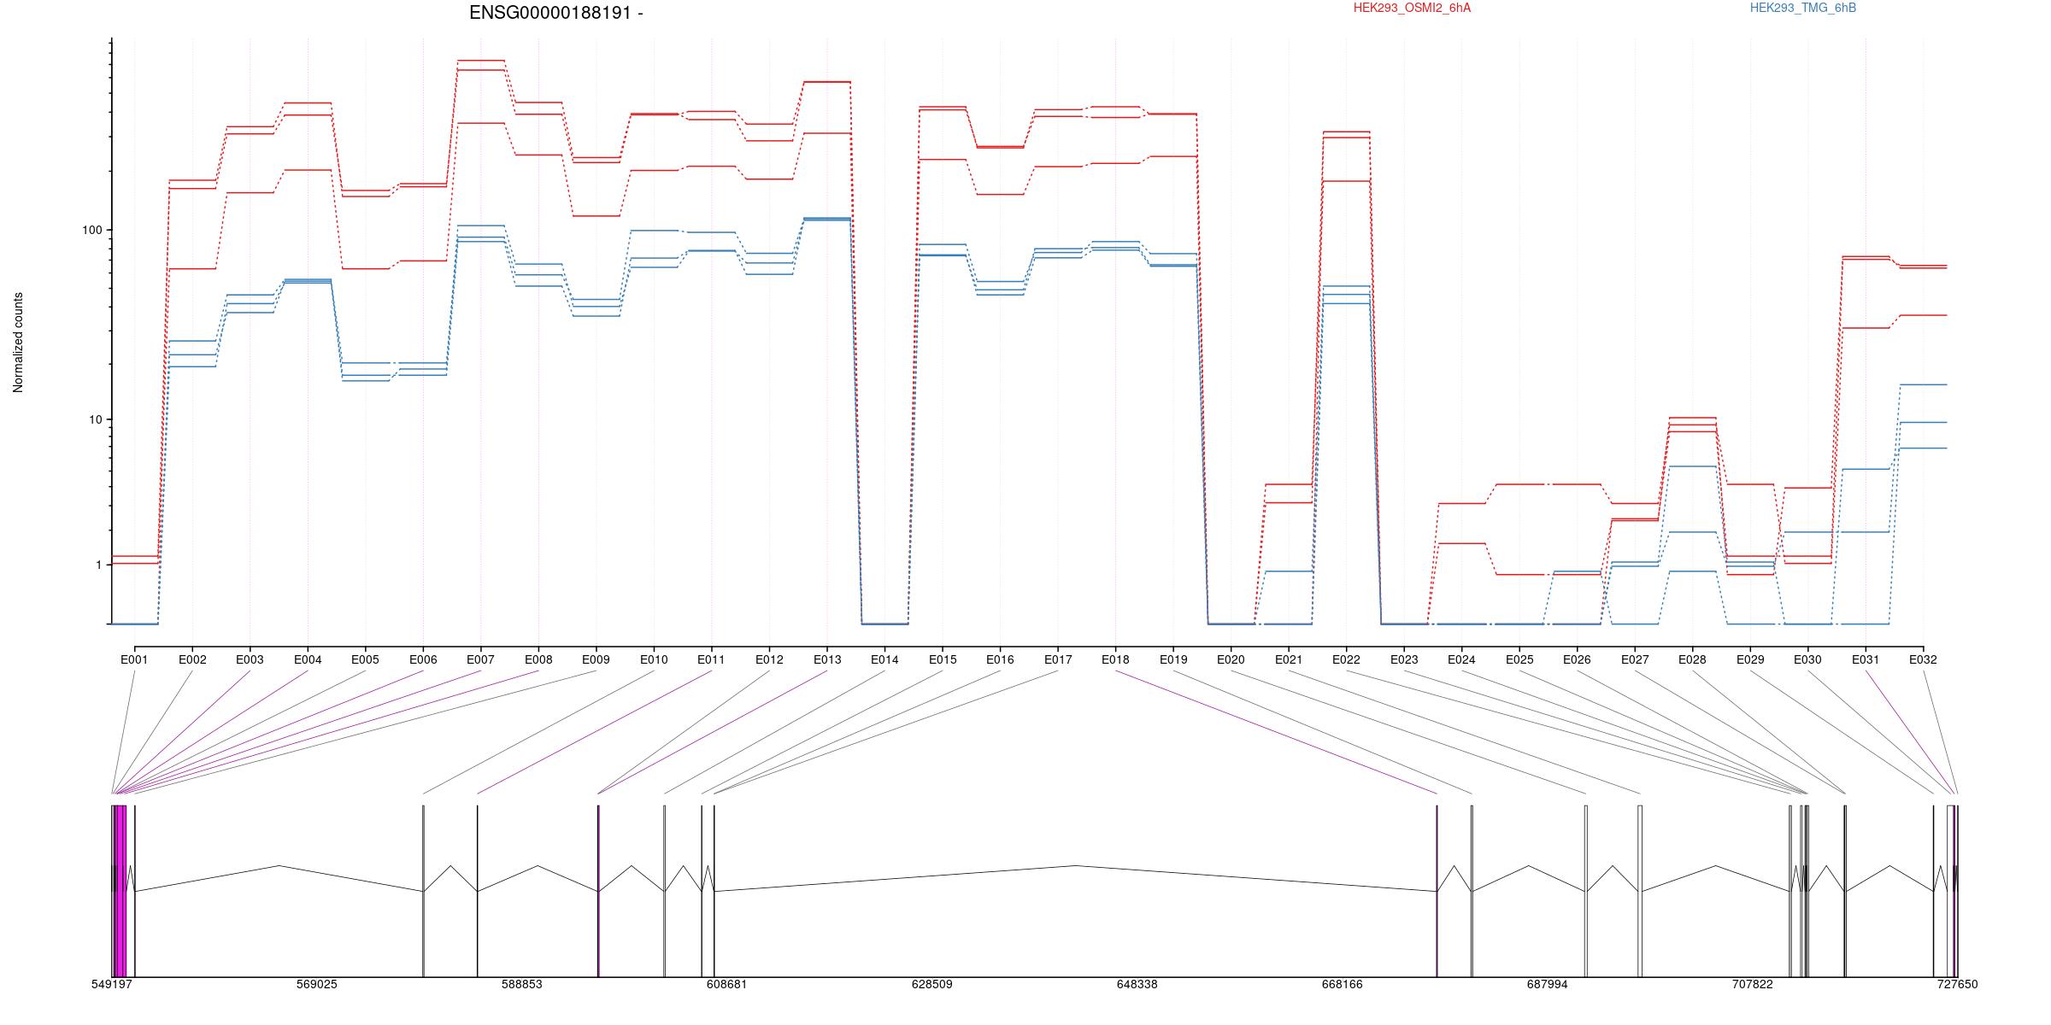Select exon label E005
The height and width of the screenshot is (1025, 2051).
pos(365,659)
